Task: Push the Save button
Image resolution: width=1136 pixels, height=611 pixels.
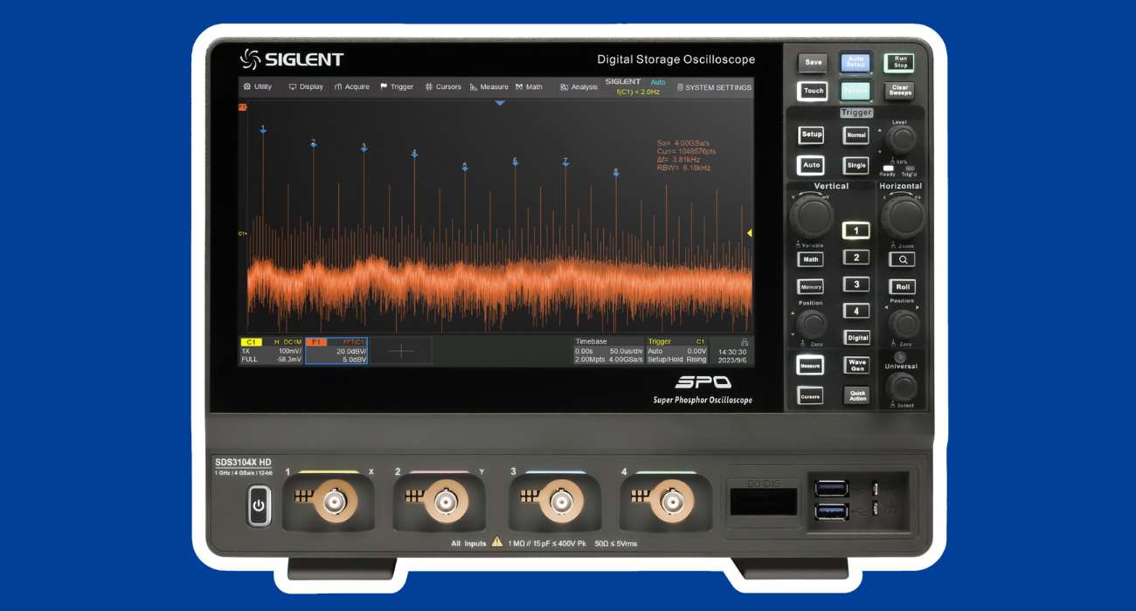Action: pos(813,62)
